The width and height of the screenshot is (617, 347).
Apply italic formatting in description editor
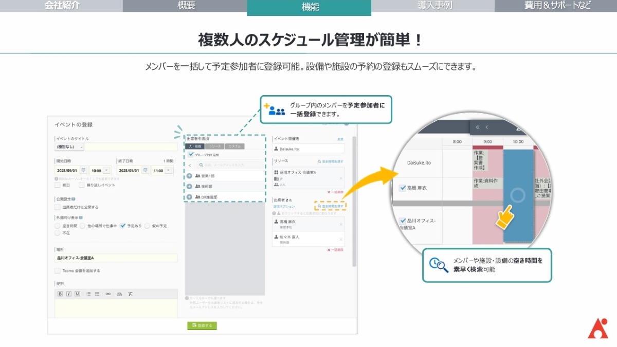(69, 294)
